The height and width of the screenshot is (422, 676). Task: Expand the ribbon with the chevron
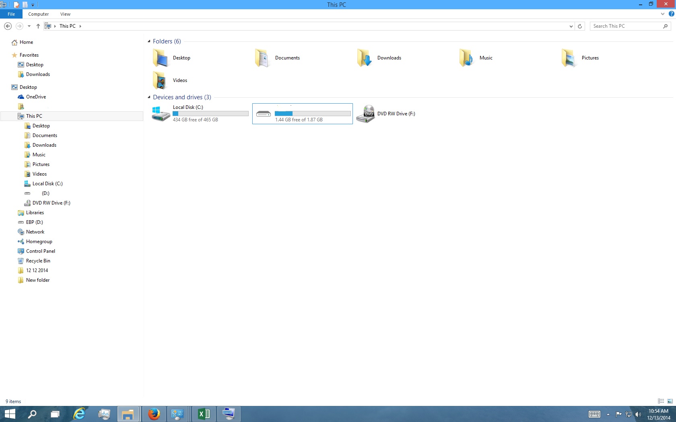(x=663, y=14)
